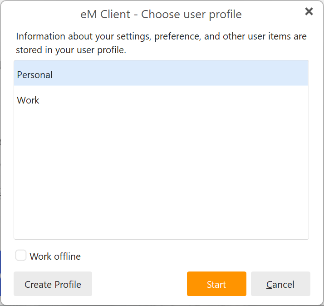The image size is (324, 306).
Task: Click the Work offline label text
Action: click(55, 257)
